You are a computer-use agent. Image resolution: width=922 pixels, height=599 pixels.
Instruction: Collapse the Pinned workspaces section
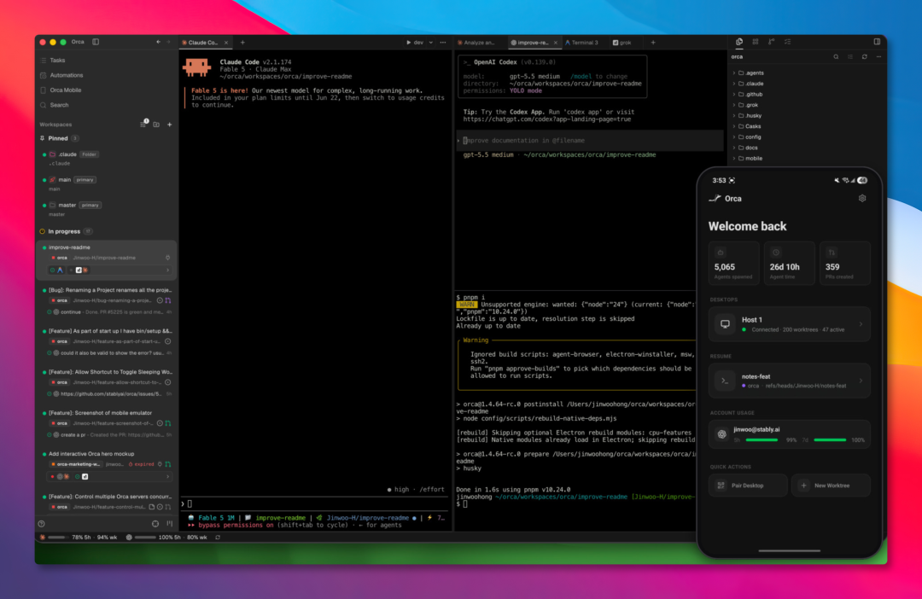click(x=58, y=138)
